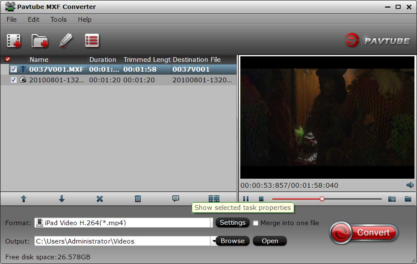Open the Edit menu
The image size is (417, 264).
(33, 19)
